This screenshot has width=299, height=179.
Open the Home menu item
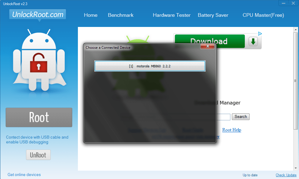click(x=90, y=15)
